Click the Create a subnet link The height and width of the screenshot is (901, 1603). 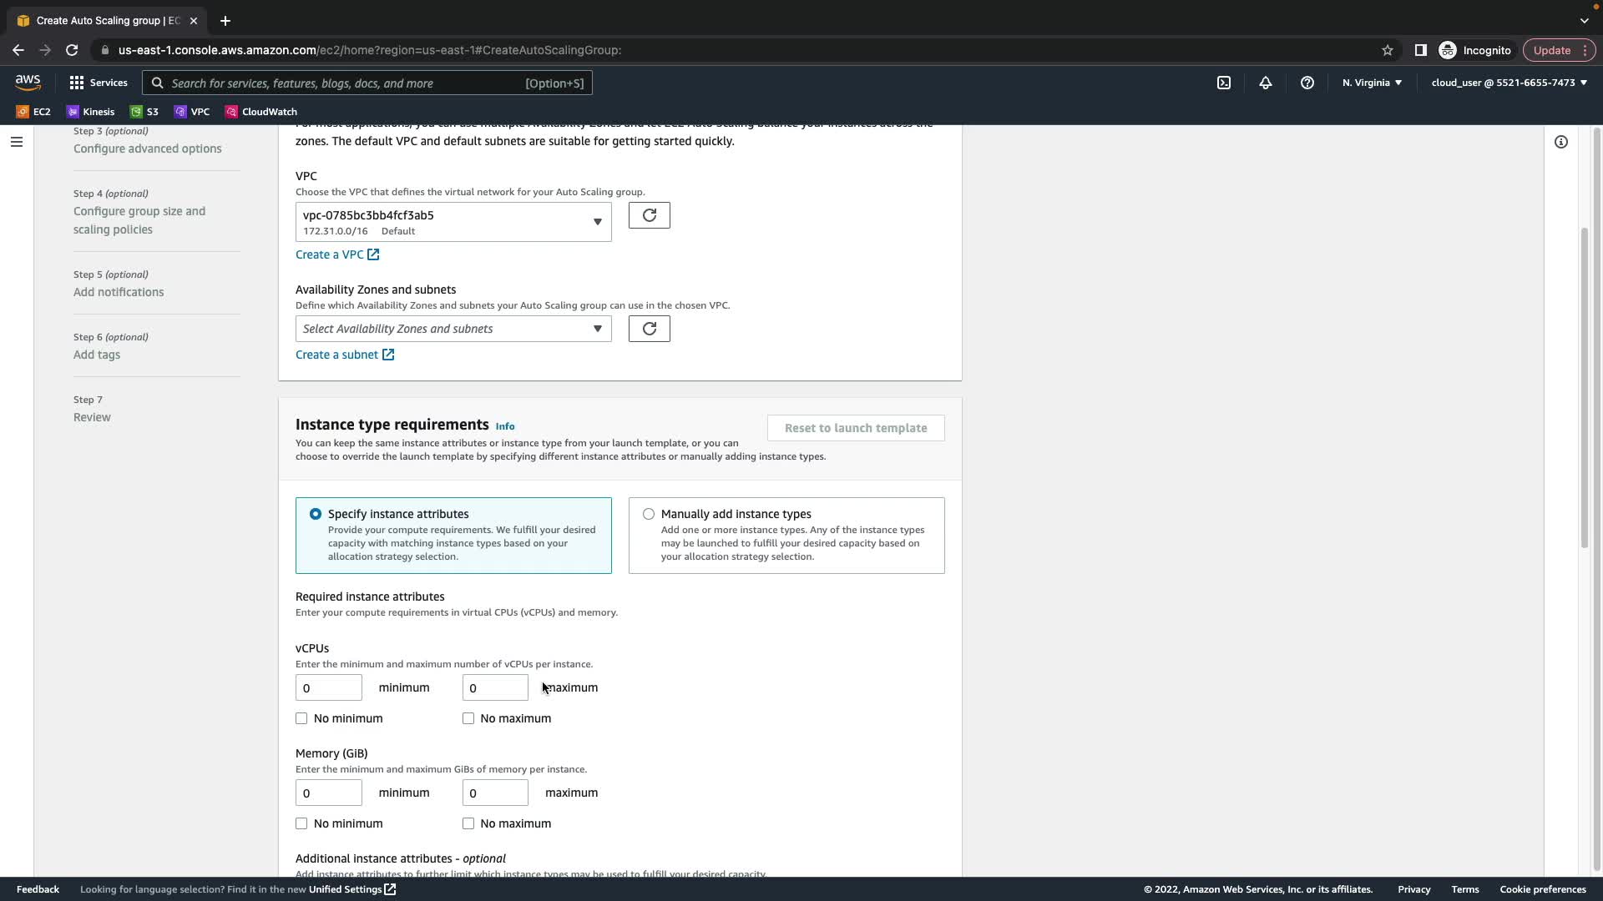click(336, 355)
